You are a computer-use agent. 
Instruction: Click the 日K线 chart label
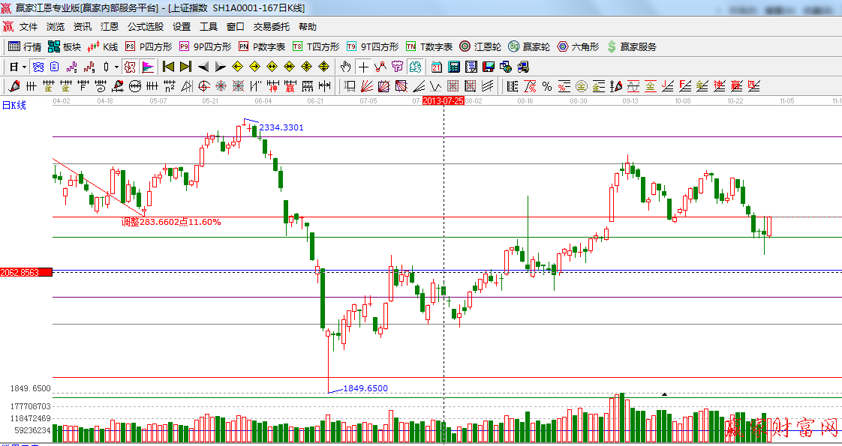point(14,106)
